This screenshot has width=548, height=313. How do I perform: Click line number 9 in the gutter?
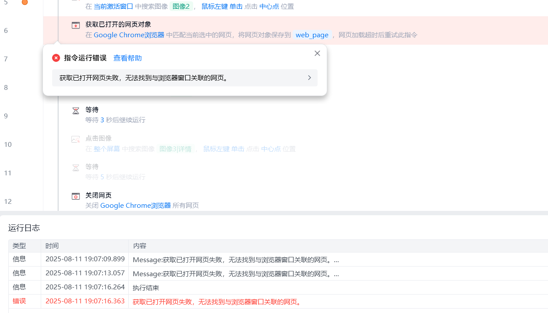(6, 116)
